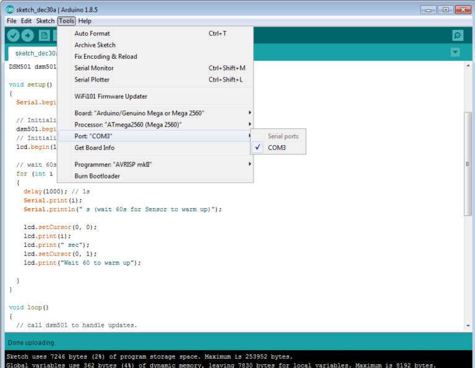Open the Sketch menu
This screenshot has height=368, width=475.
[45, 21]
